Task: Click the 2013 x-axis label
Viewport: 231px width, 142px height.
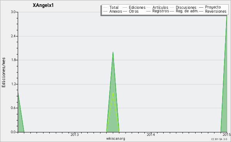Action: click(75, 134)
